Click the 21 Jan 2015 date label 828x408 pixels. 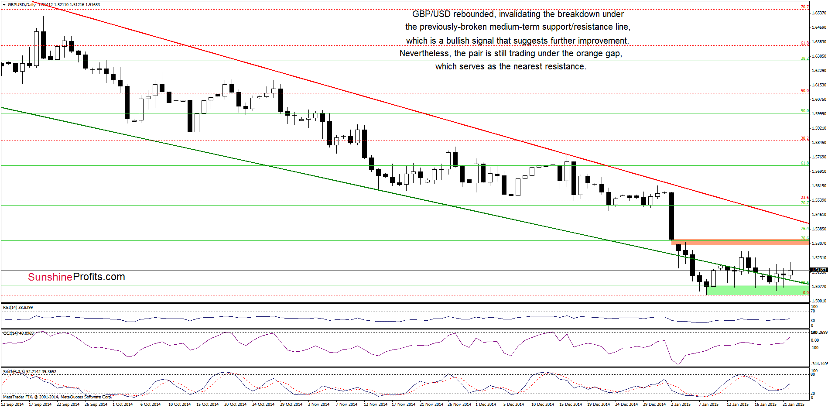click(x=794, y=405)
